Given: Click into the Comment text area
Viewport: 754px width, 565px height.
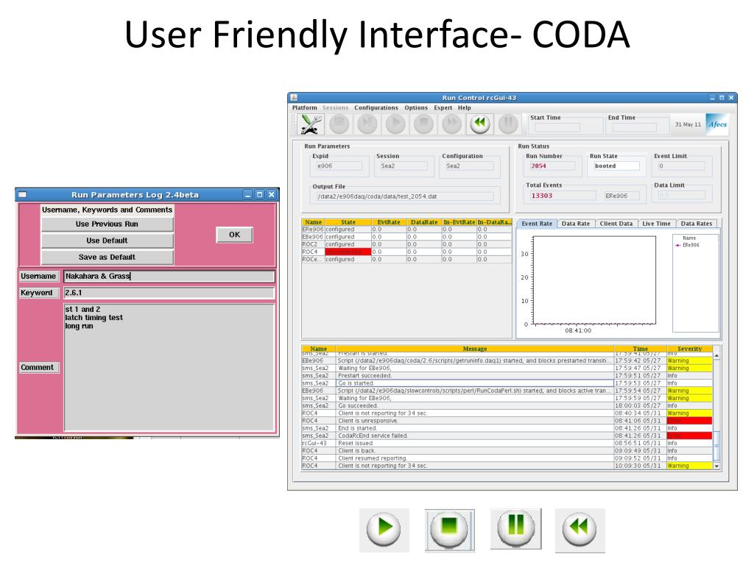Looking at the screenshot, I should pos(169,368).
